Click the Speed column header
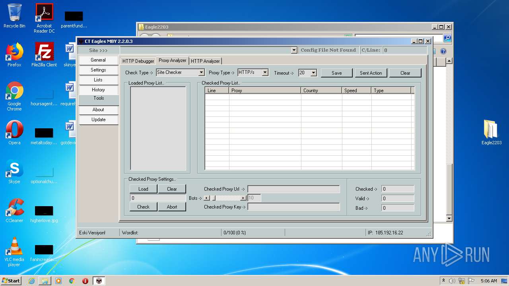The image size is (509, 286). pos(357,91)
